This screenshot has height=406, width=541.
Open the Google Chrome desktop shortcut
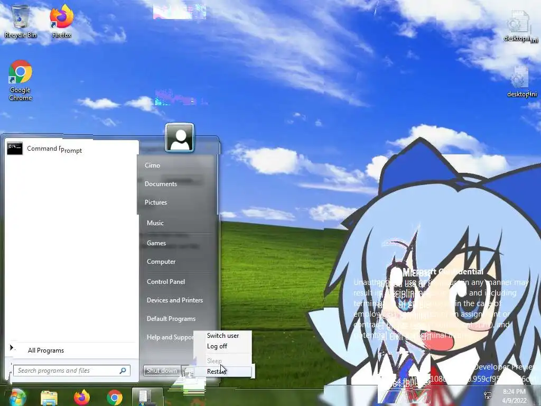click(21, 80)
